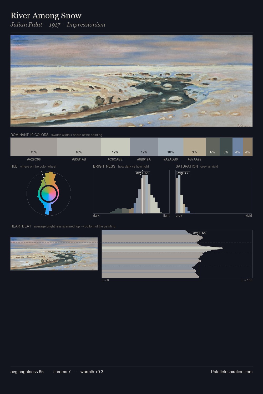Pick the 10% swatch #A2ADB6
Viewport: 263px width, 394px height.
click(x=171, y=147)
